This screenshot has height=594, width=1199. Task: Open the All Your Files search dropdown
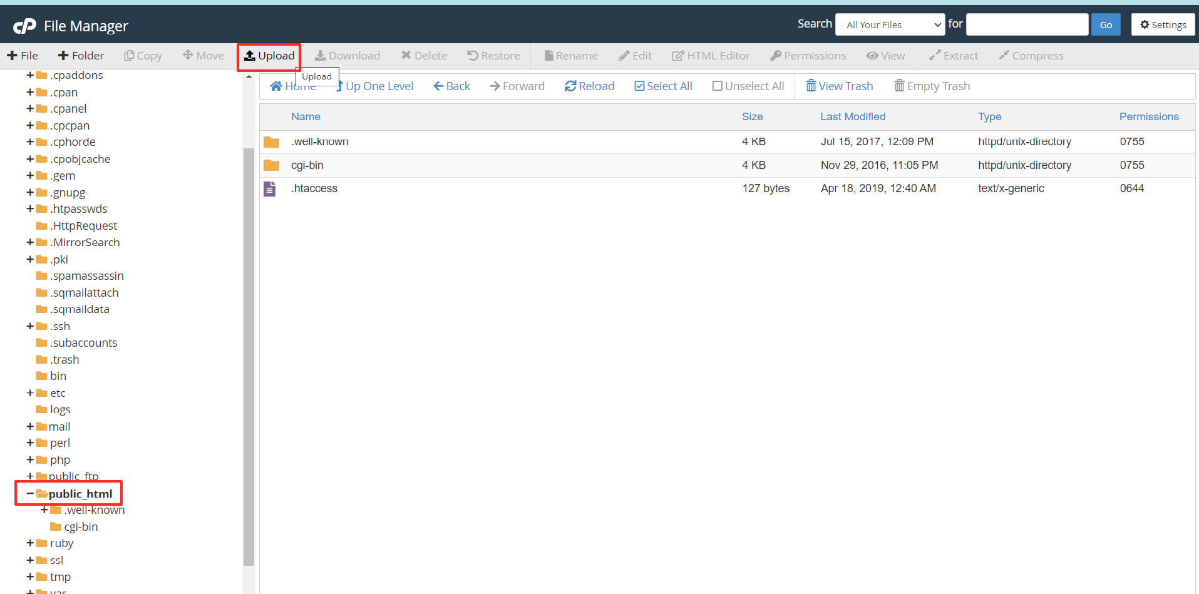coord(890,25)
